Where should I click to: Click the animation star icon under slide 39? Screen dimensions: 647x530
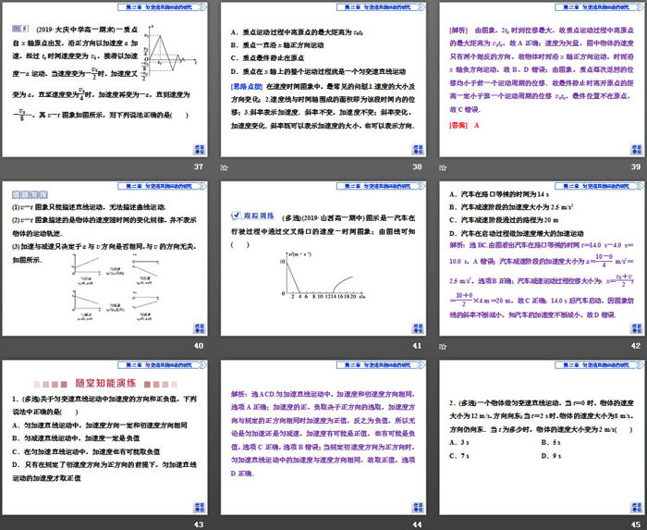[x=441, y=167]
